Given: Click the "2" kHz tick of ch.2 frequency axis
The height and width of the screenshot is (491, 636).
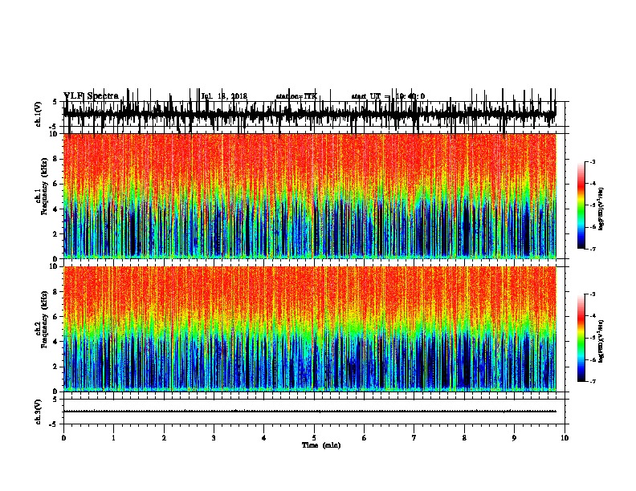Looking at the screenshot, I should [x=55, y=367].
